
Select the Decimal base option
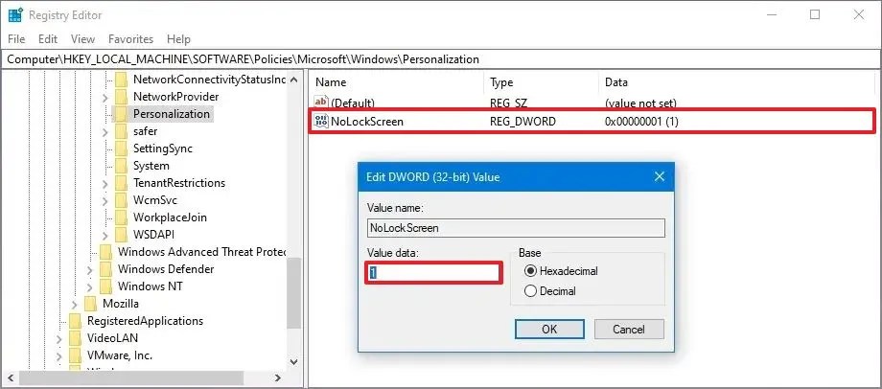tap(530, 291)
